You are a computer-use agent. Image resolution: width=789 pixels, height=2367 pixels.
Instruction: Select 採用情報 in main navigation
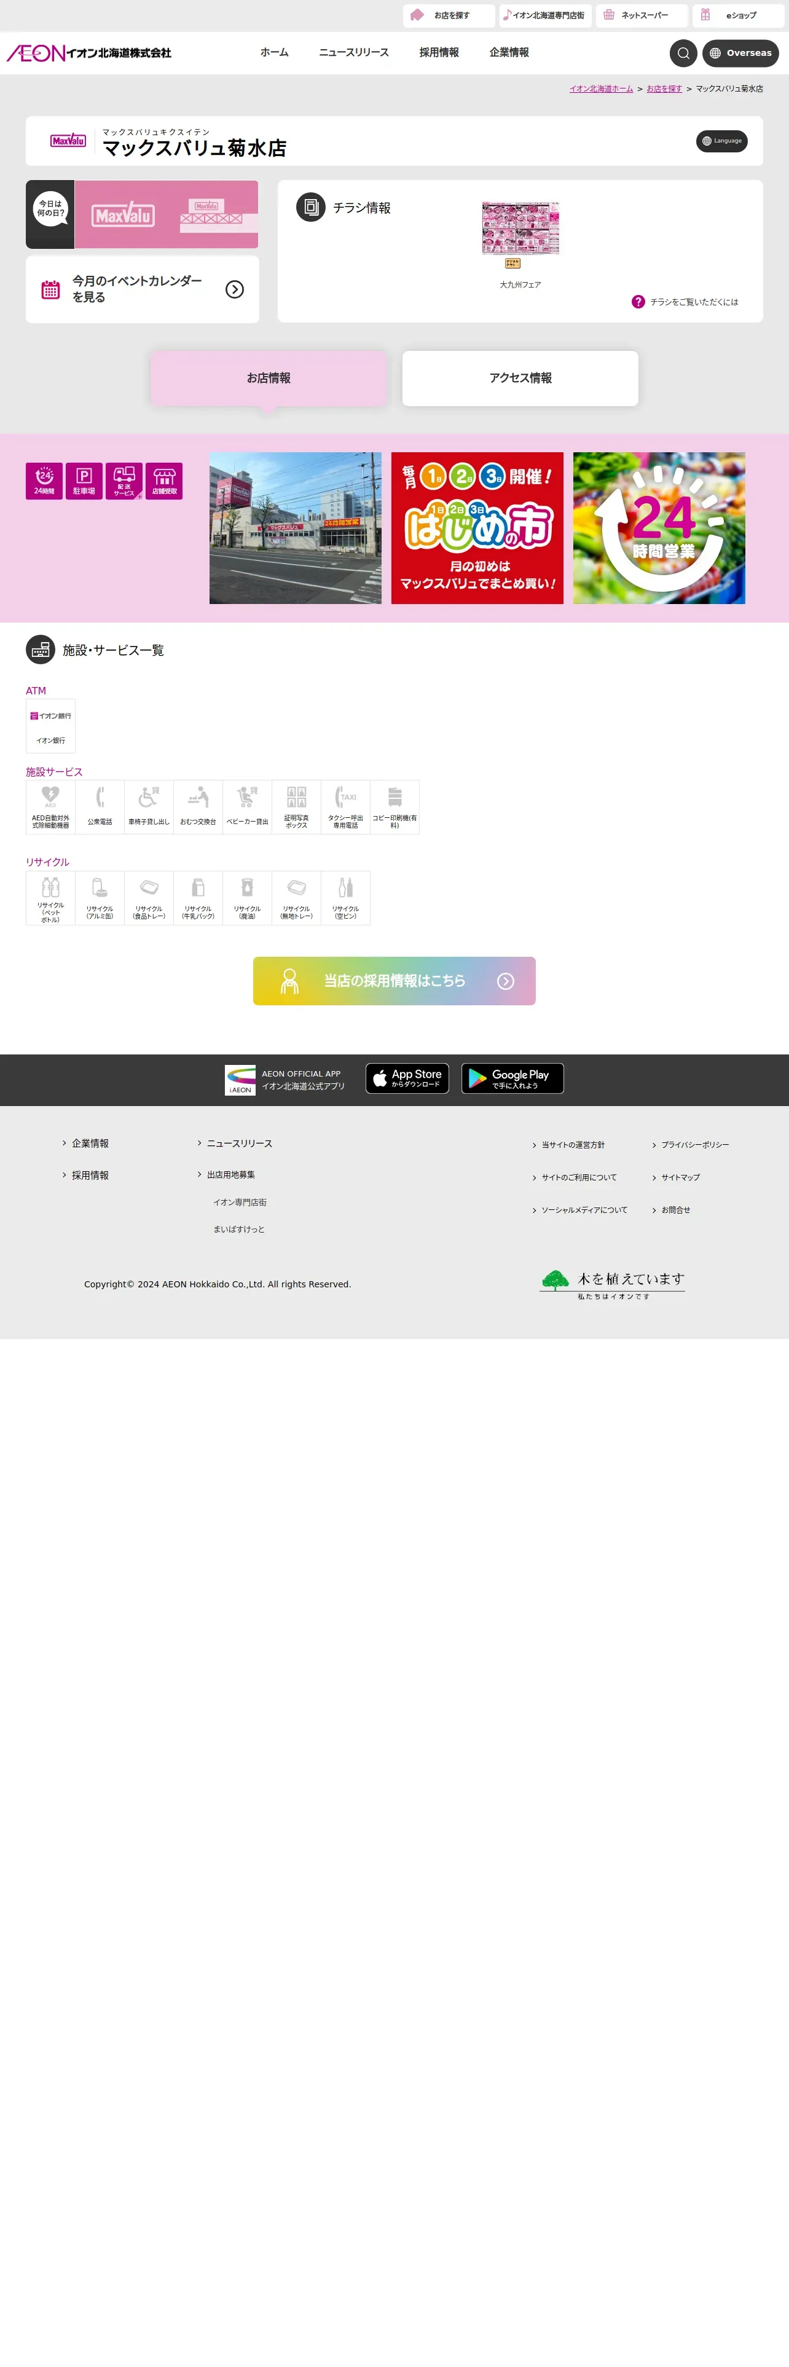point(439,52)
